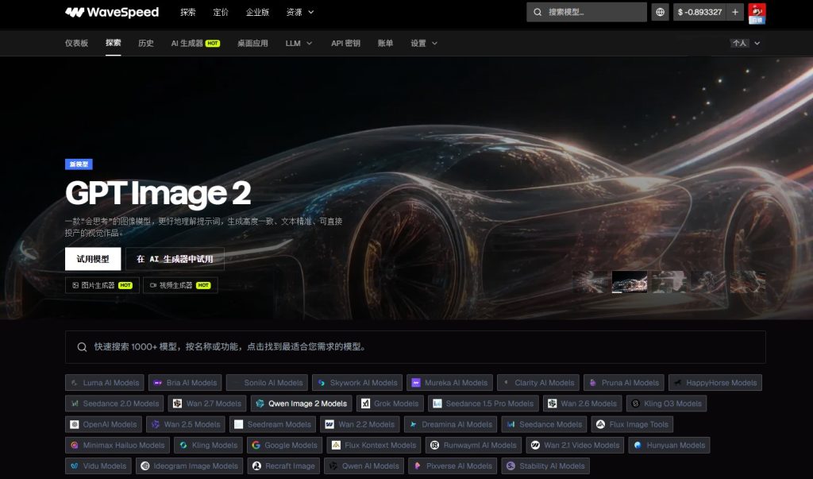The width and height of the screenshot is (813, 479).
Task: Select the OpenAI Models tag
Action: pyautogui.click(x=104, y=424)
